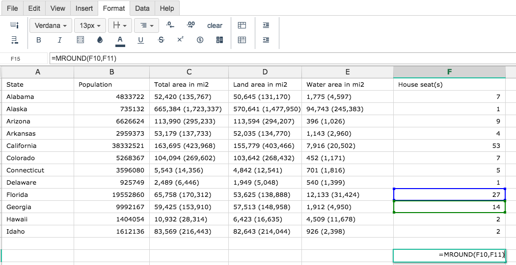Open the cell fill color droplet

tap(100, 40)
